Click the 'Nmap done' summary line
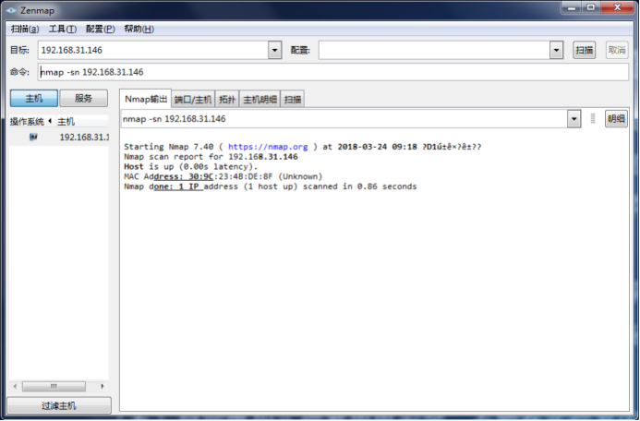This screenshot has height=421, width=640. pyautogui.click(x=271, y=186)
